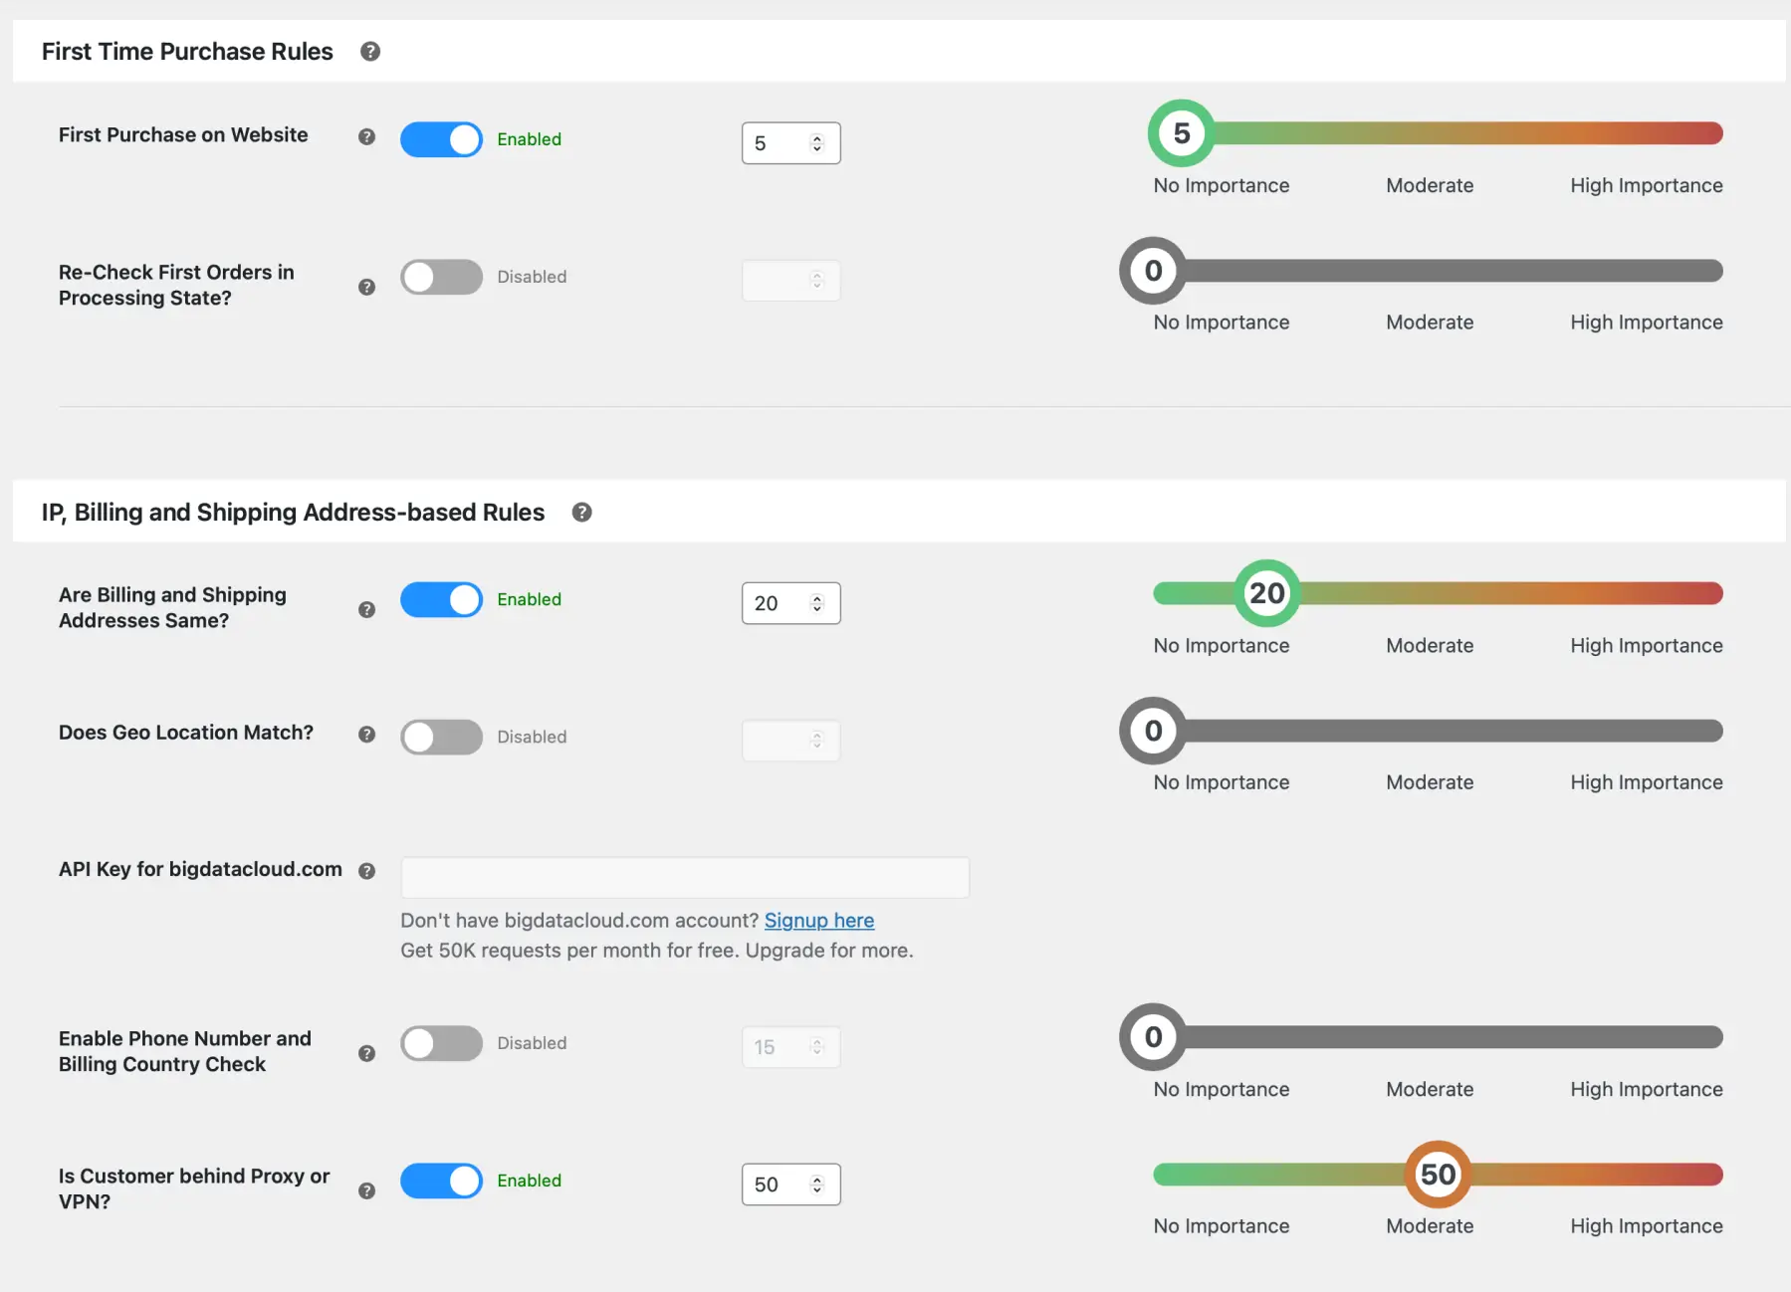Viewport: 1791px width, 1292px height.
Task: Turn on Does Geo Location Match toggle
Action: pyautogui.click(x=441, y=738)
